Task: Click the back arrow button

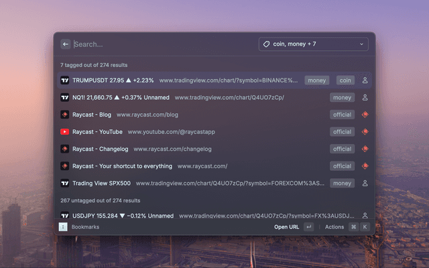Action: click(66, 44)
